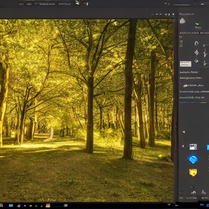This screenshot has width=209, height=209.
Task: Click the orange-toned thumbnail icon in the taskbar
Action: click(x=48, y=205)
